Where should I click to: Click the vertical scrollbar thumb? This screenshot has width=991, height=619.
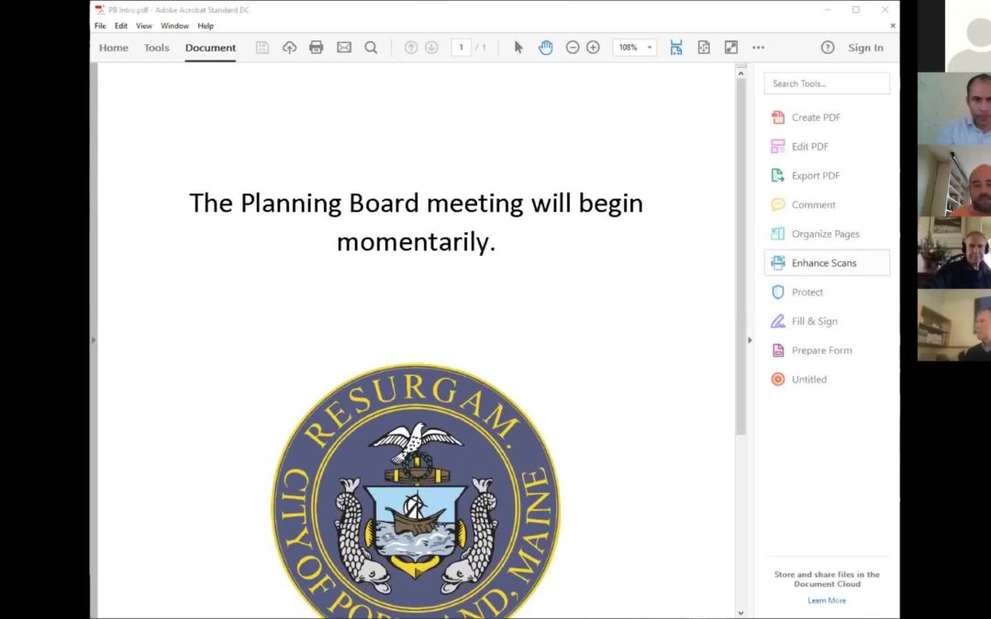point(740,256)
